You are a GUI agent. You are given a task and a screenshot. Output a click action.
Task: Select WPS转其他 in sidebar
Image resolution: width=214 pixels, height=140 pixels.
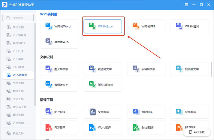pos(18,75)
